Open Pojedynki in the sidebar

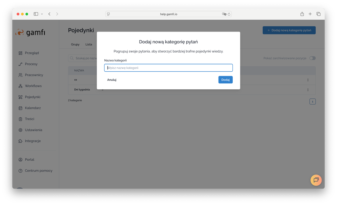click(x=32, y=97)
